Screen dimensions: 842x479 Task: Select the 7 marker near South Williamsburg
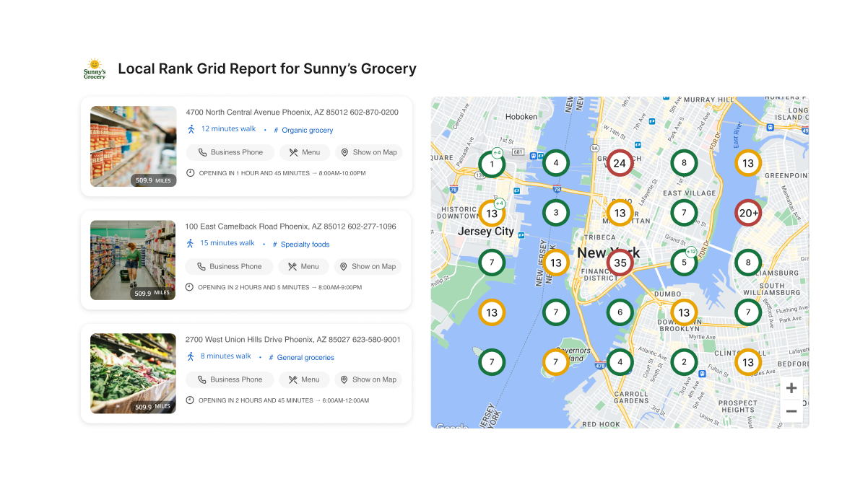click(748, 312)
